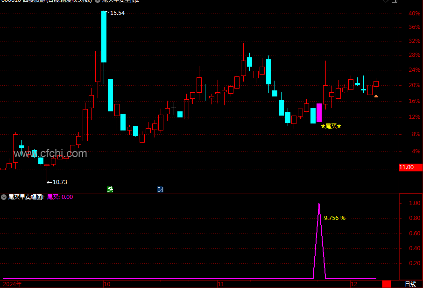Click the 尾买: 0.00 indicator value
This screenshot has width=423, height=288.
[60, 197]
